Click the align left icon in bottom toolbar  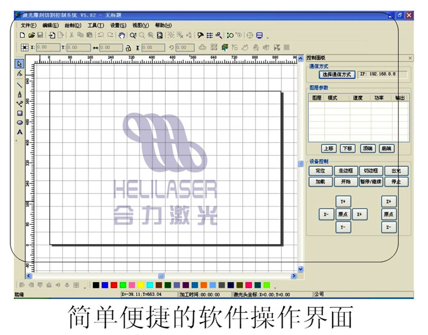tap(22, 285)
